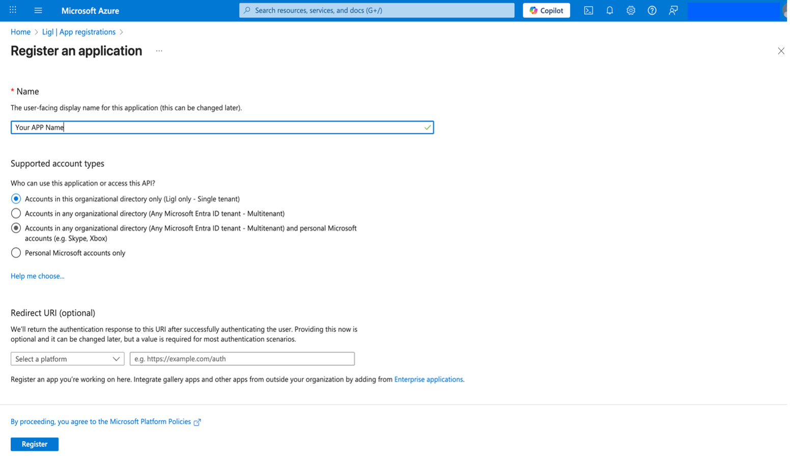Select the Multitenant only radio option
Image resolution: width=790 pixels, height=466 pixels.
click(x=16, y=213)
